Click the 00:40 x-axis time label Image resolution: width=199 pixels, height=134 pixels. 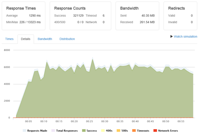click(135, 121)
